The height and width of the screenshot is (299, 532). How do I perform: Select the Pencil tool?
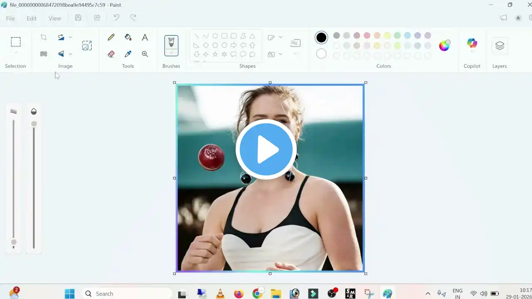[x=111, y=37]
